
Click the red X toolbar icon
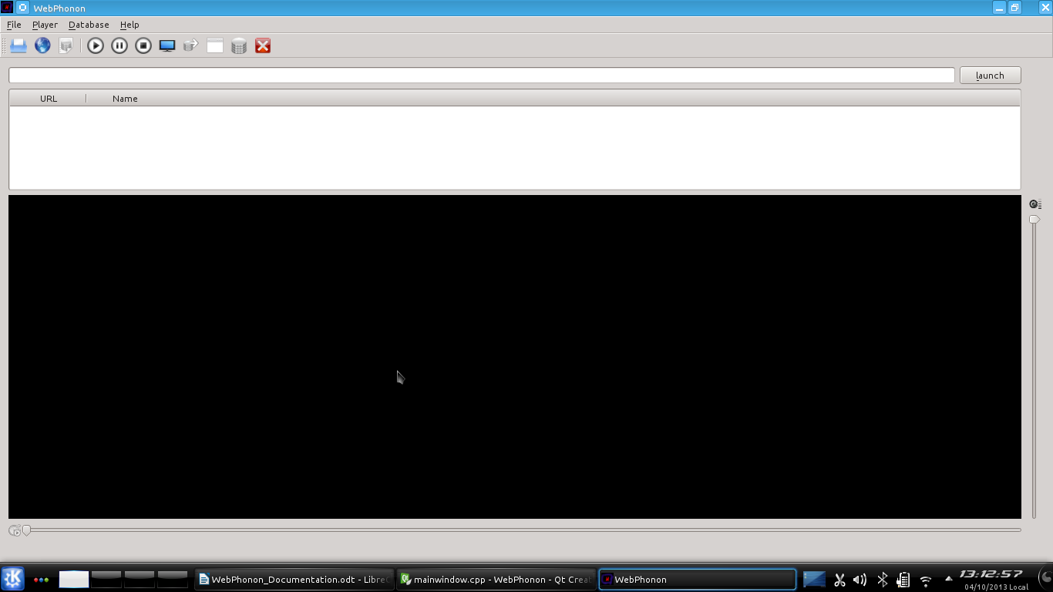coord(263,46)
